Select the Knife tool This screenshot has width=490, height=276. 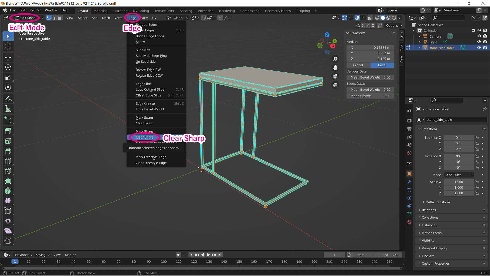(x=8, y=171)
